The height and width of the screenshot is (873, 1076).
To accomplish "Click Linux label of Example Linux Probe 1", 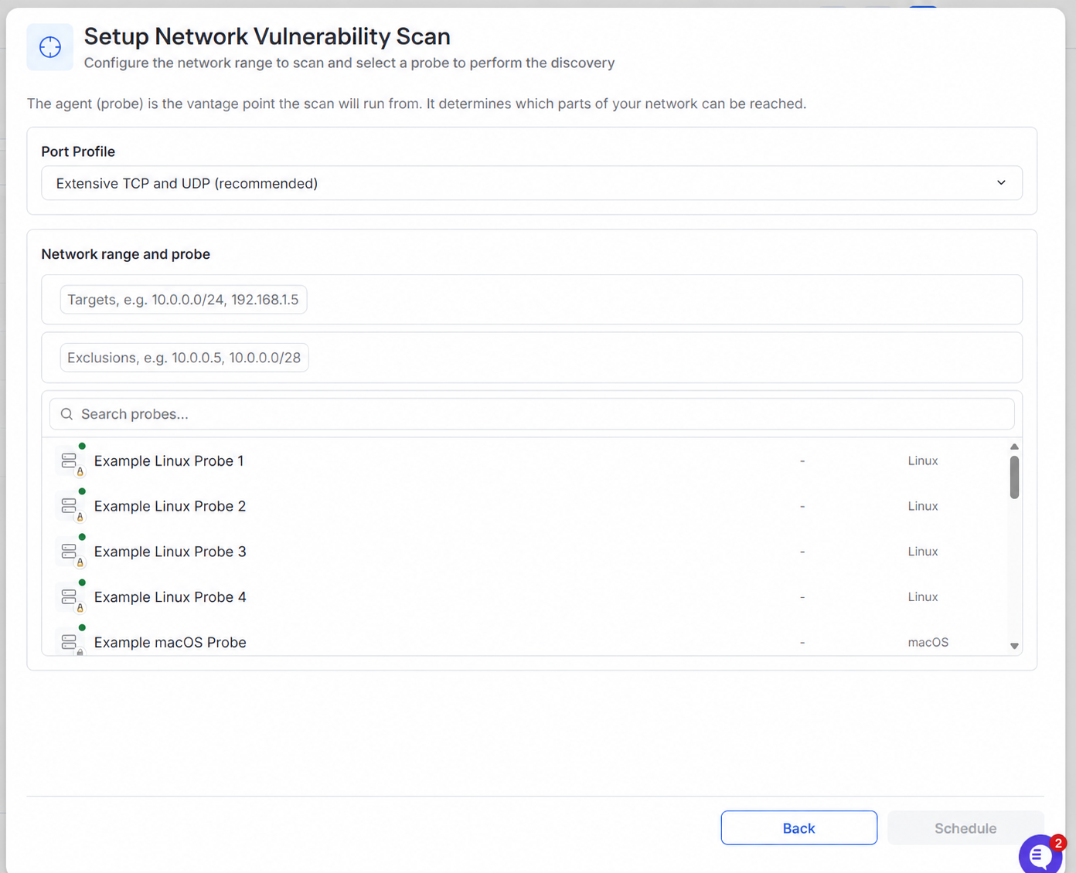I will click(923, 460).
